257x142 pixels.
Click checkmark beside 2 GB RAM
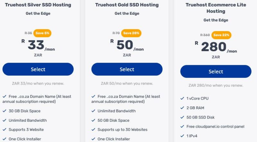[182, 108]
